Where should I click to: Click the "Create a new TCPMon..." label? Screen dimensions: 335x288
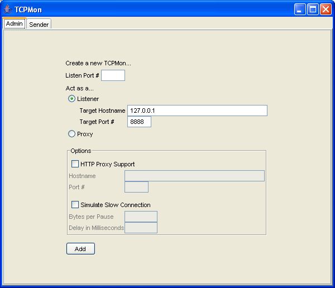point(98,63)
